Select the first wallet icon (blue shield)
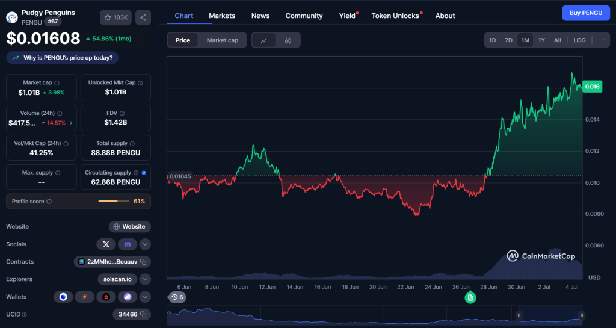The width and height of the screenshot is (616, 328). 63,297
